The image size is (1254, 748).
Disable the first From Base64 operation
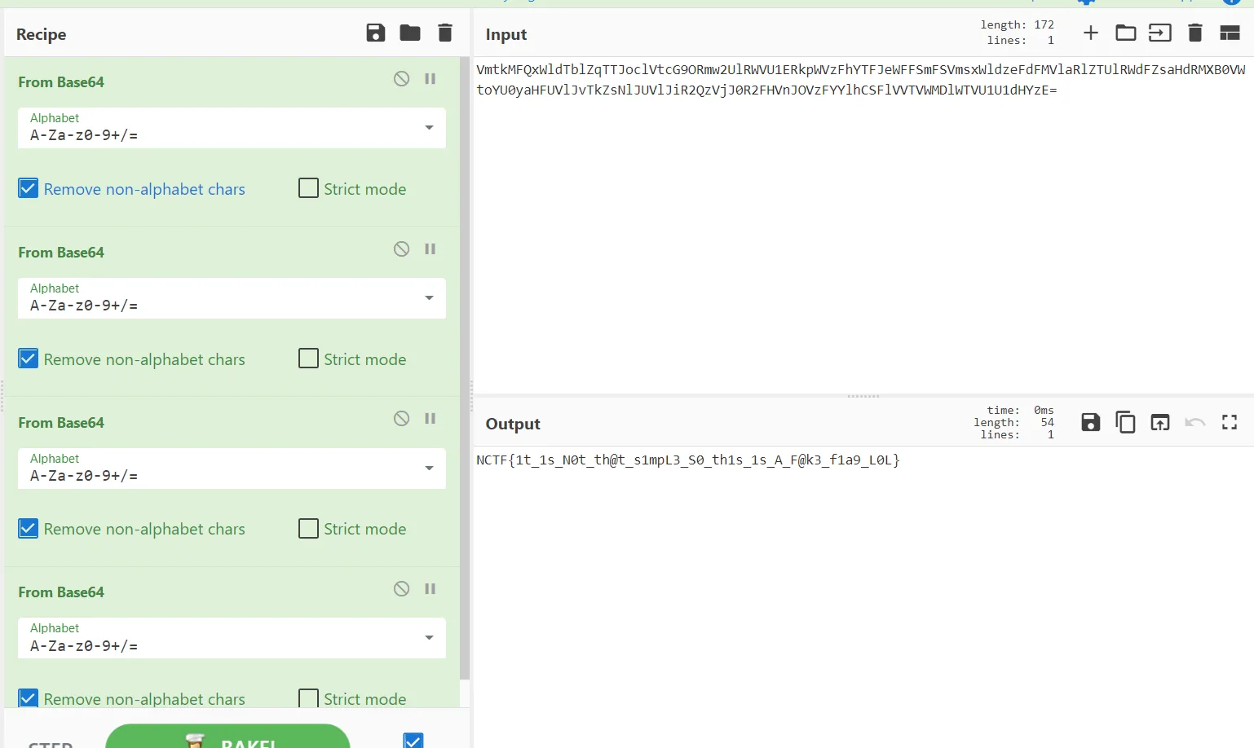[401, 79]
